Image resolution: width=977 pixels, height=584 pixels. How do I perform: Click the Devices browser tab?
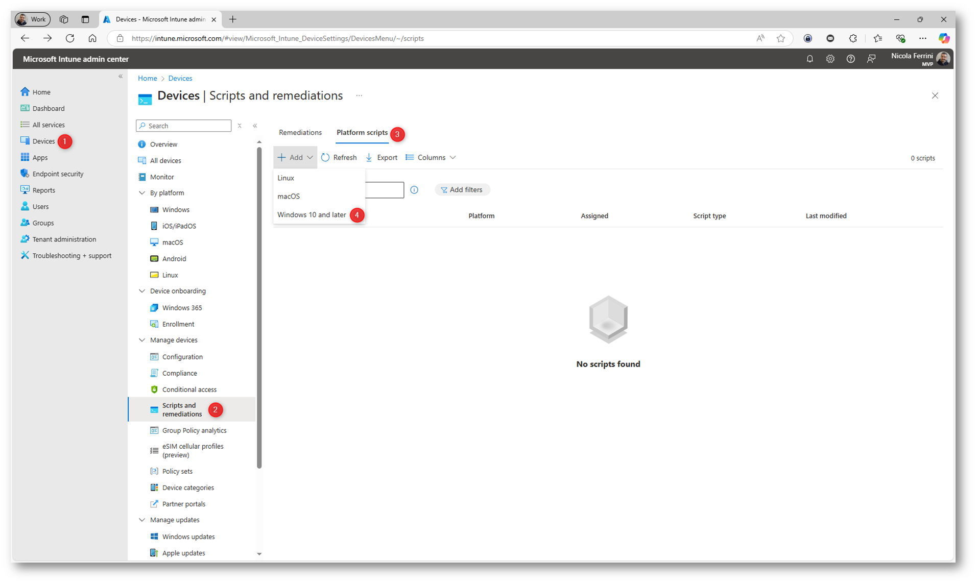(160, 19)
